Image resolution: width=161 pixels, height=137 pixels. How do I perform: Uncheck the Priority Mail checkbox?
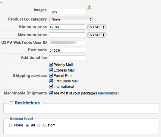click(51, 65)
